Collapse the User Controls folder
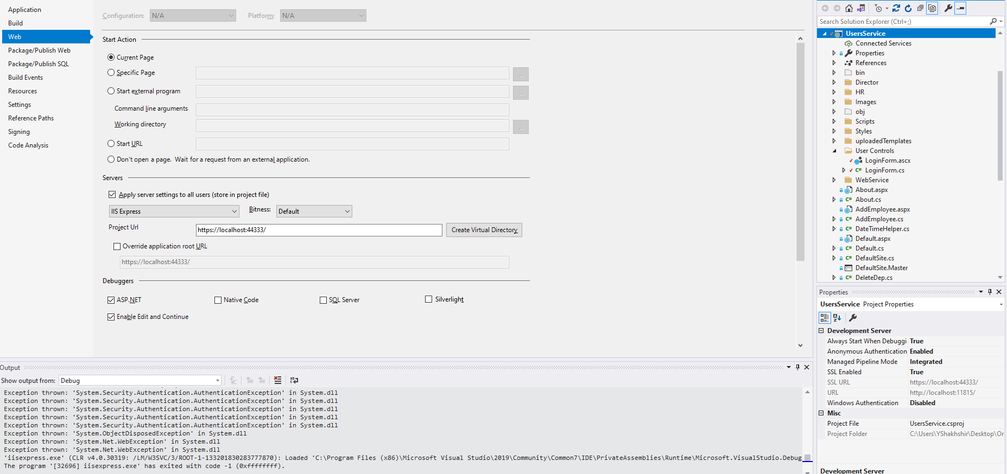This screenshot has width=1007, height=474. click(834, 151)
